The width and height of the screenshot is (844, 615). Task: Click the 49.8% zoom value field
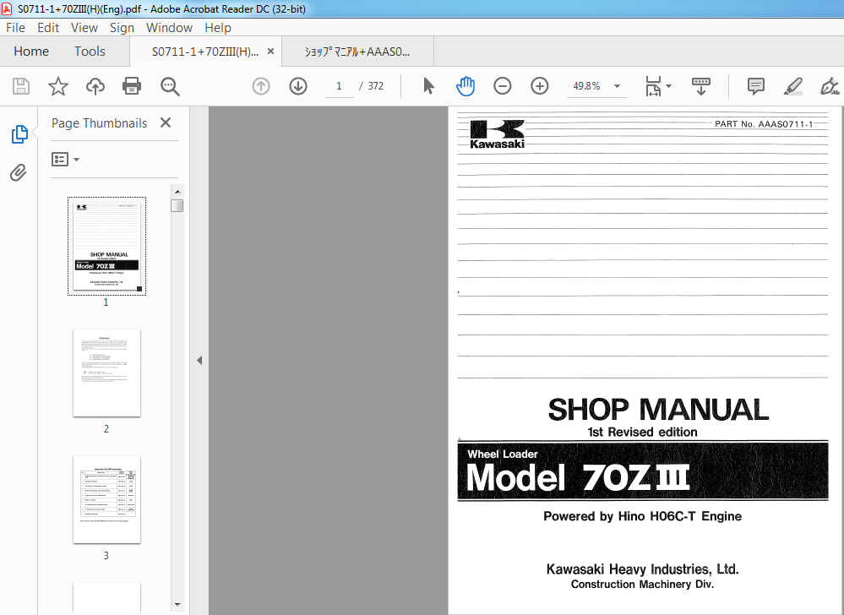coord(586,86)
